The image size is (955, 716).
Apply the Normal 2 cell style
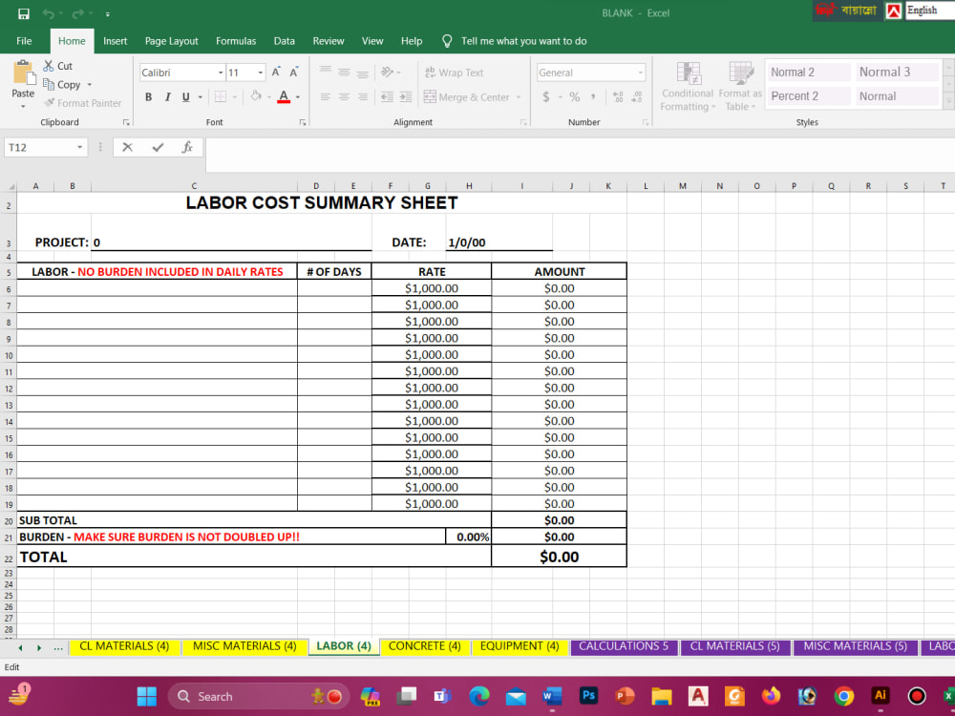808,72
